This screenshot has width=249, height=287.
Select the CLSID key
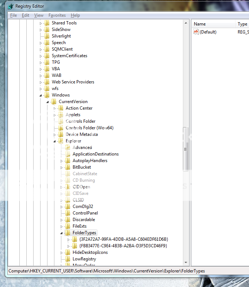click(x=78, y=200)
